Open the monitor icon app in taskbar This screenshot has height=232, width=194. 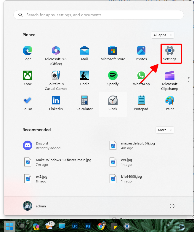62,226
